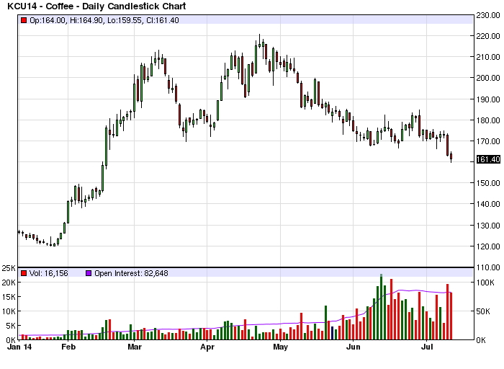Click the 'Vol: 16,156' label
This screenshot has width=504, height=369.
tap(48, 273)
